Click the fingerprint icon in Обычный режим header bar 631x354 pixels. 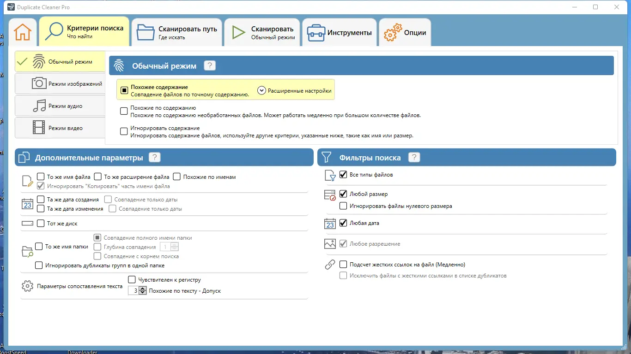click(119, 65)
